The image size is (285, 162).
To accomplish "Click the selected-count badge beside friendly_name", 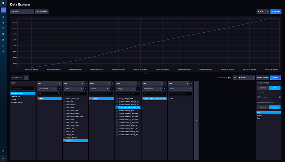I will coord(164,89).
